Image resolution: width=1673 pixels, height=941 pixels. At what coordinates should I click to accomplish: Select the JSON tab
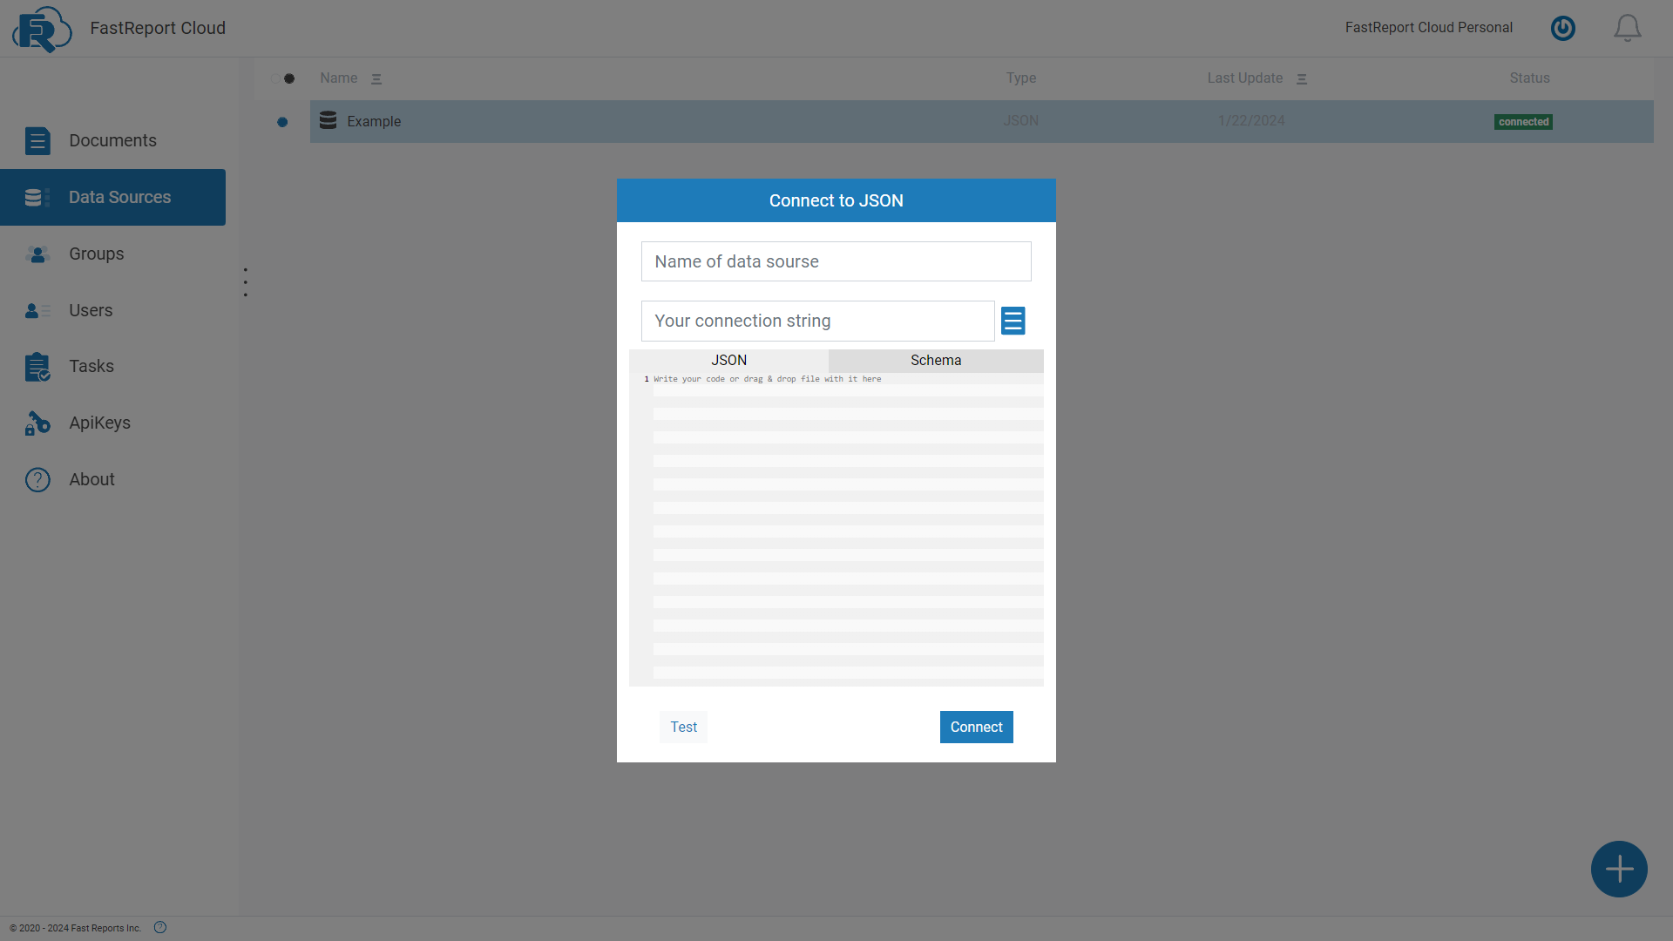coord(729,360)
